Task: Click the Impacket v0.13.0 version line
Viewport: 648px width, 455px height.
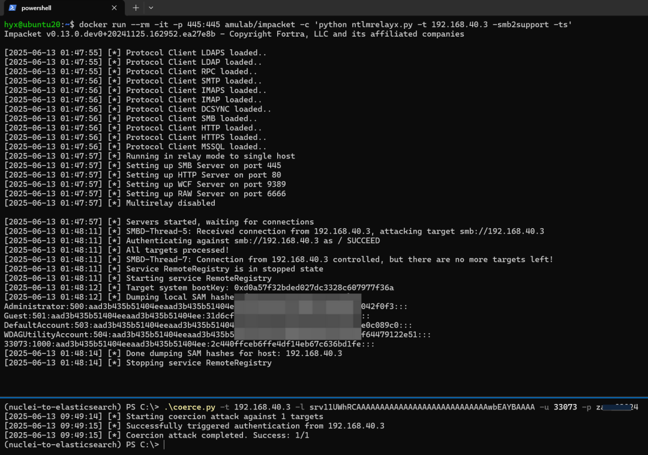Action: tap(234, 34)
